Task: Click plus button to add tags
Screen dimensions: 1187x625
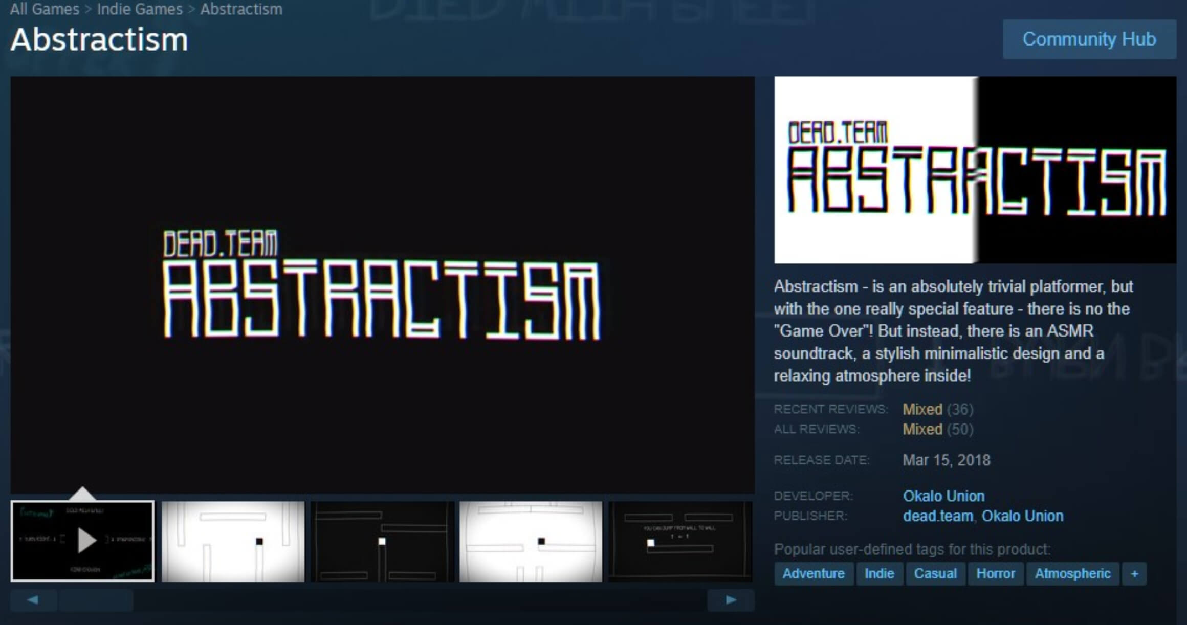Action: (1134, 573)
